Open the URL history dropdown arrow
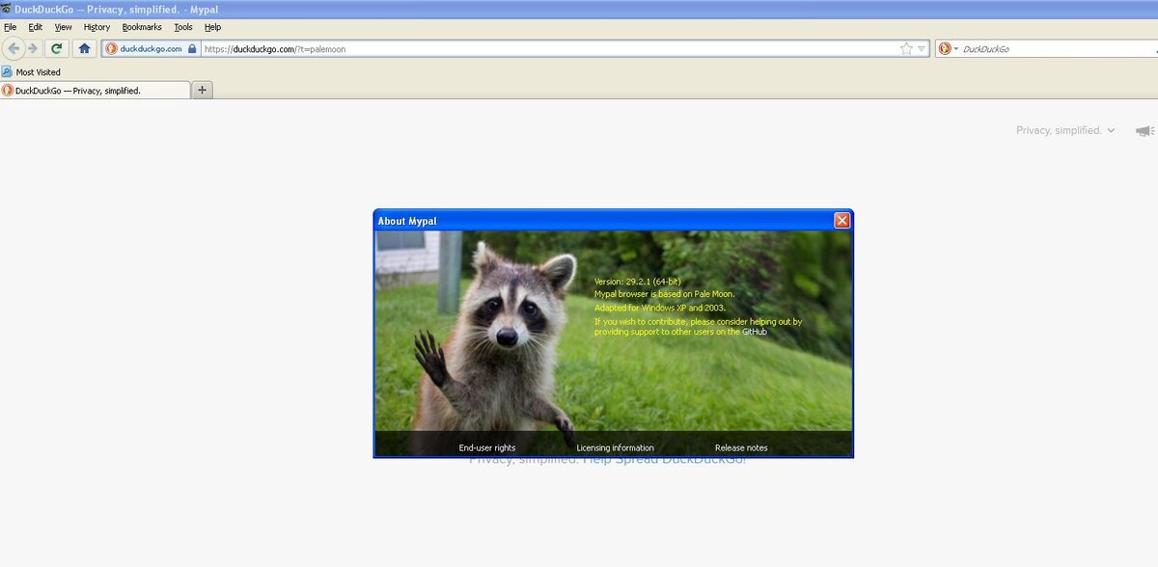The width and height of the screenshot is (1158, 567). (x=922, y=48)
